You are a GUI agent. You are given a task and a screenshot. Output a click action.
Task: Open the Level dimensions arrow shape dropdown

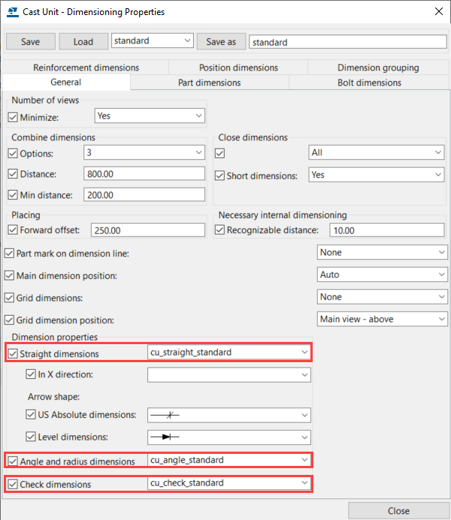[229, 437]
